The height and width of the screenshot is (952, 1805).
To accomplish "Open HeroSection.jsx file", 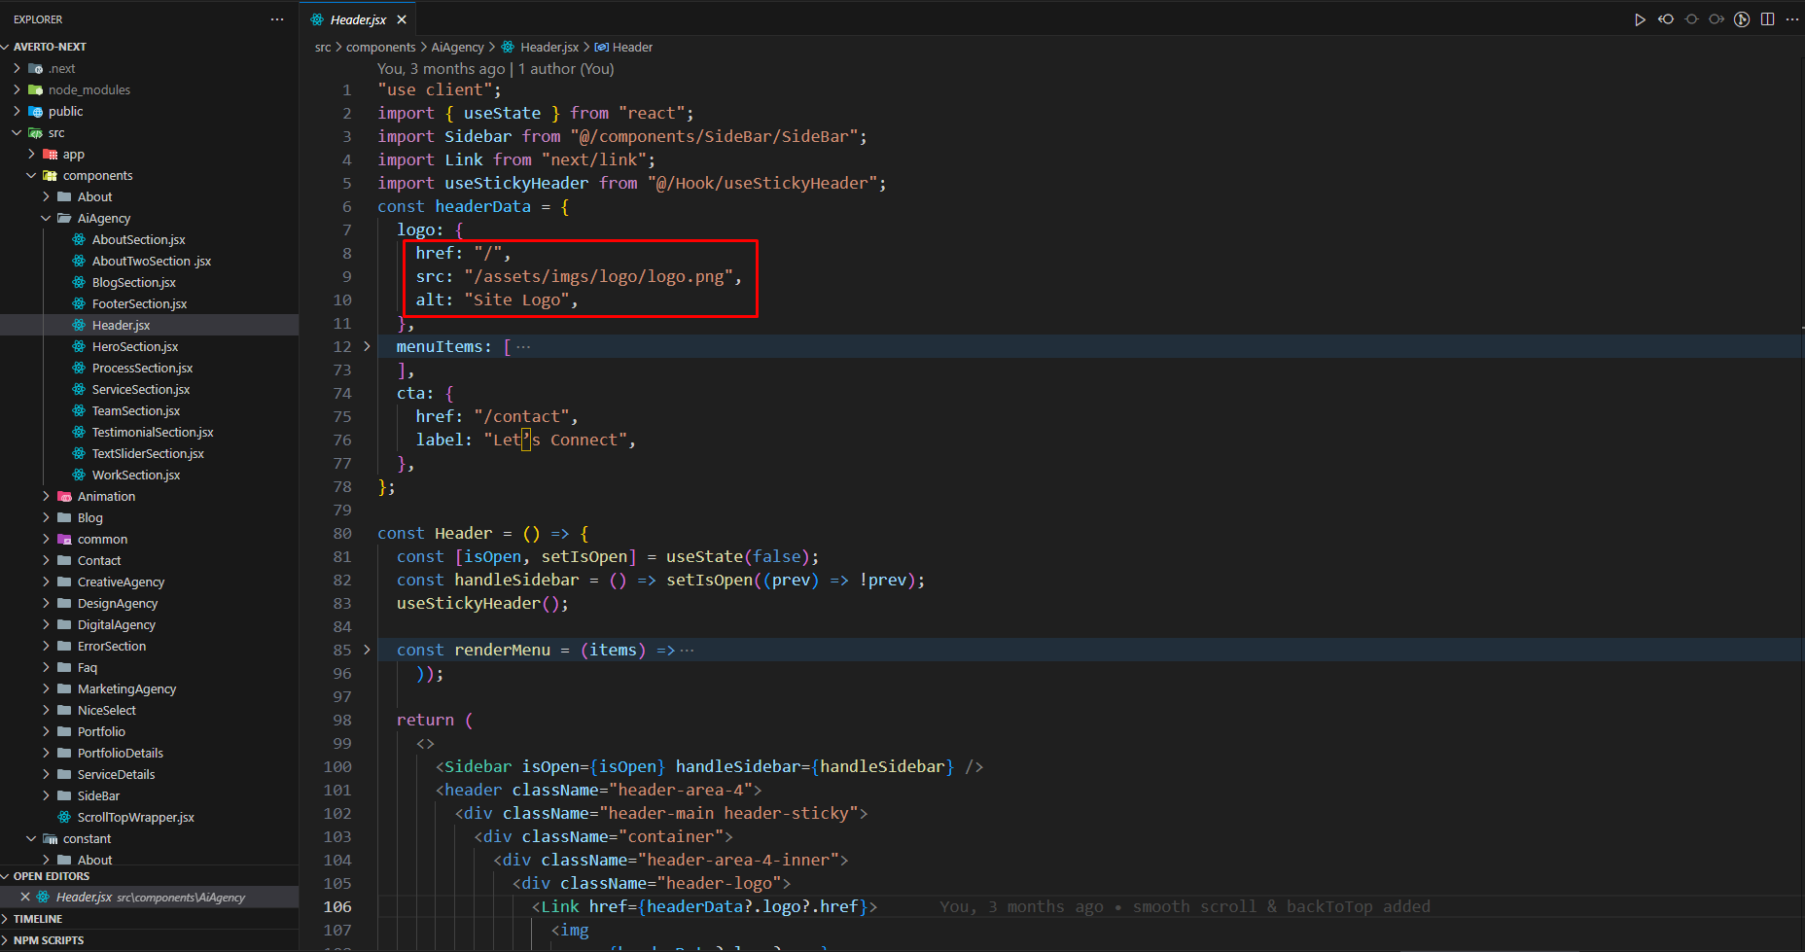I will pos(134,346).
